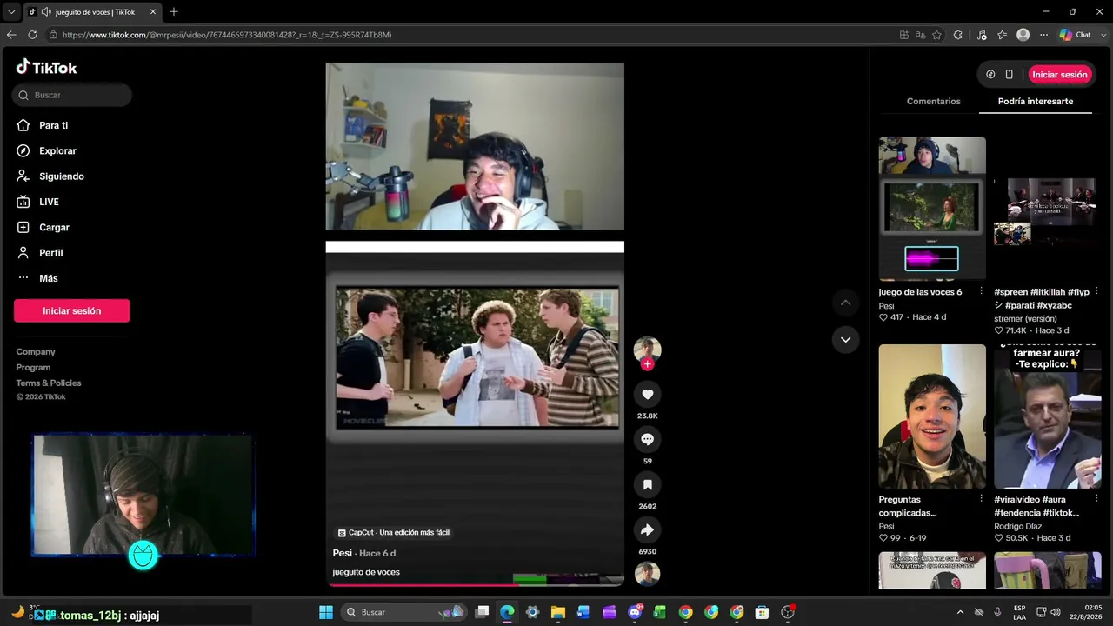1113x626 pixels.
Task: Expand the chevron next to Copilot Chat
Action: tap(1102, 35)
